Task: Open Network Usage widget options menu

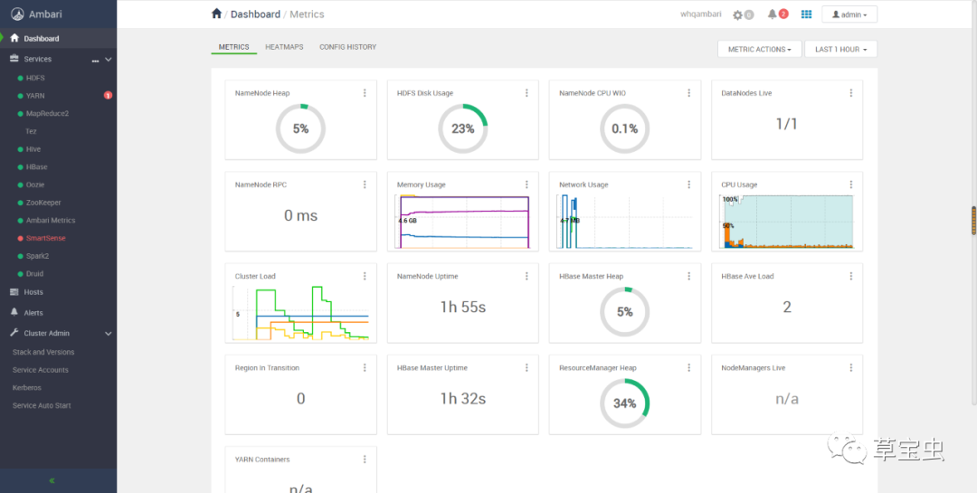Action: click(x=689, y=185)
